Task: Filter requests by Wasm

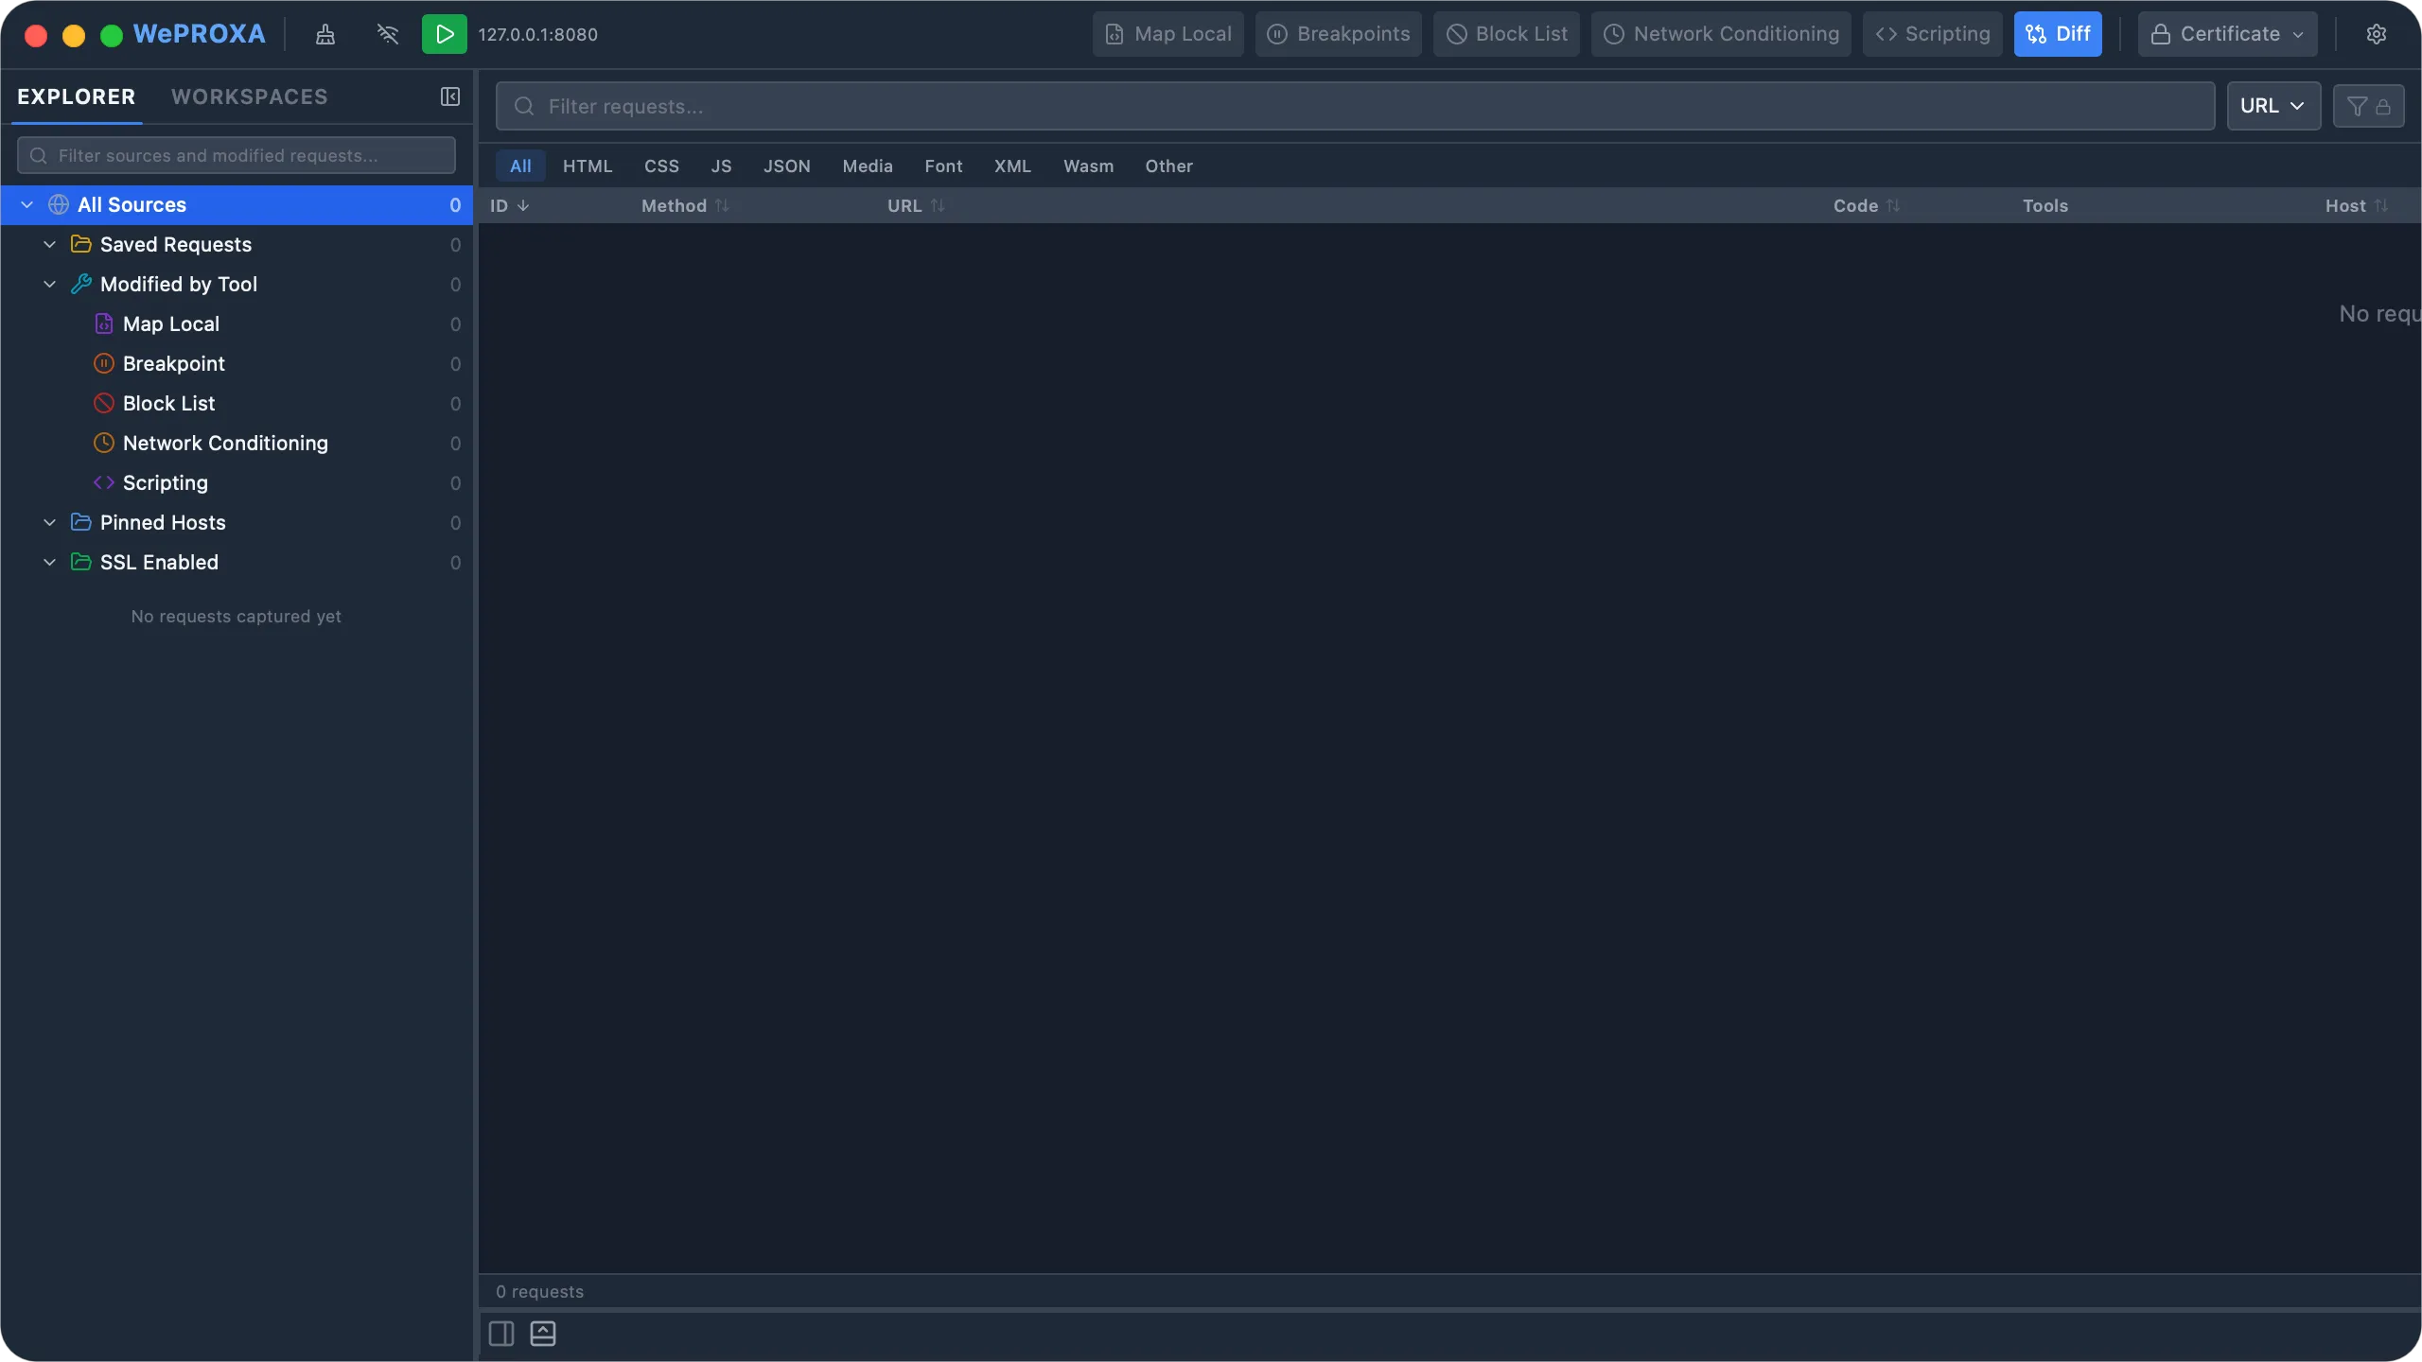Action: coord(1088,166)
